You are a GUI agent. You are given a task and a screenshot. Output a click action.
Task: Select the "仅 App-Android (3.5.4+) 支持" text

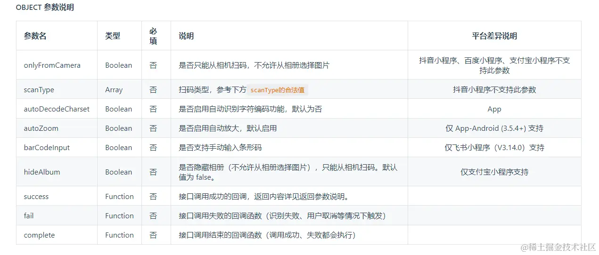[494, 128]
